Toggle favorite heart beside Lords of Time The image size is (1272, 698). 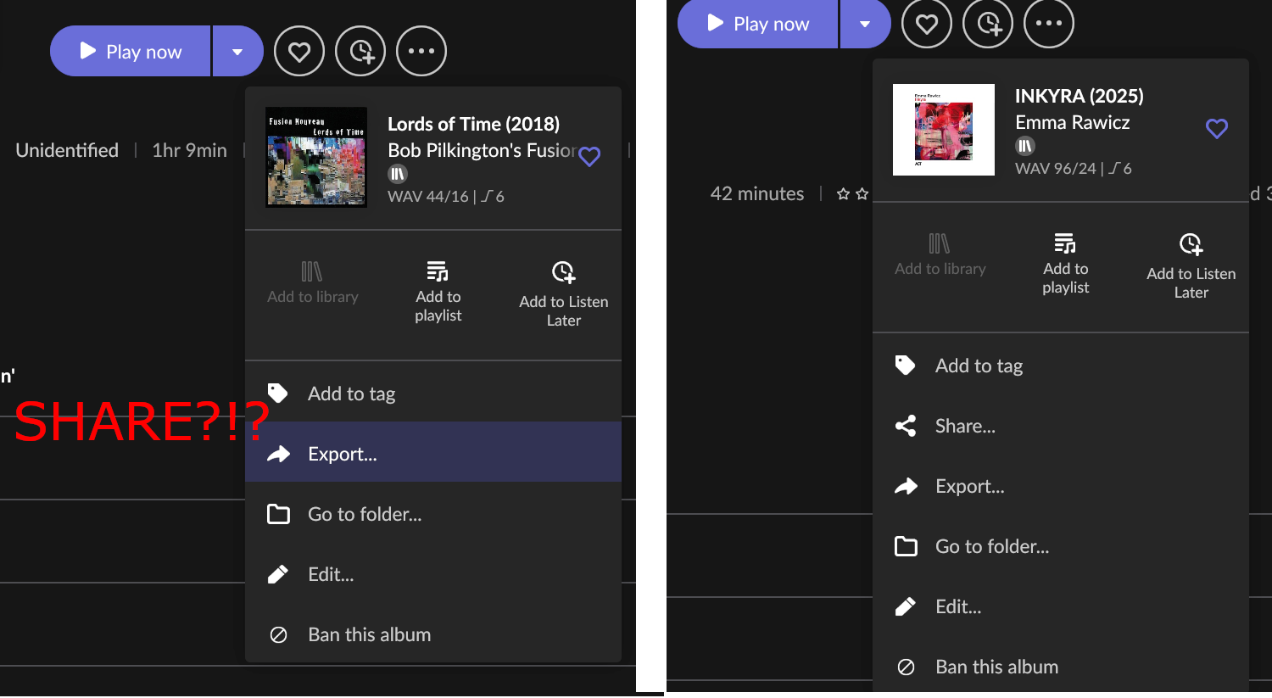[x=589, y=156]
